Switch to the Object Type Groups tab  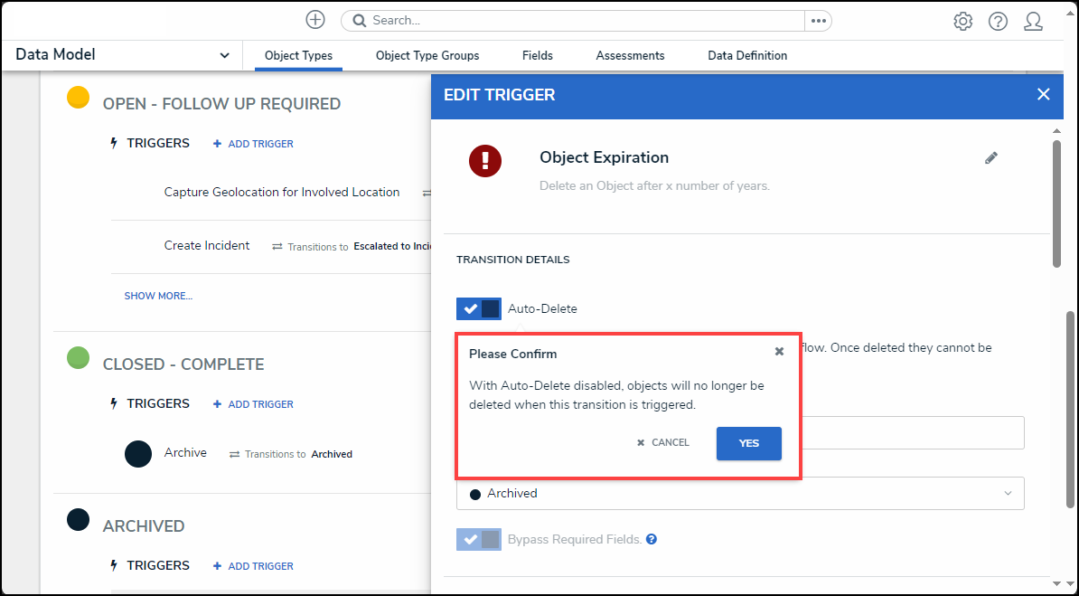[427, 55]
